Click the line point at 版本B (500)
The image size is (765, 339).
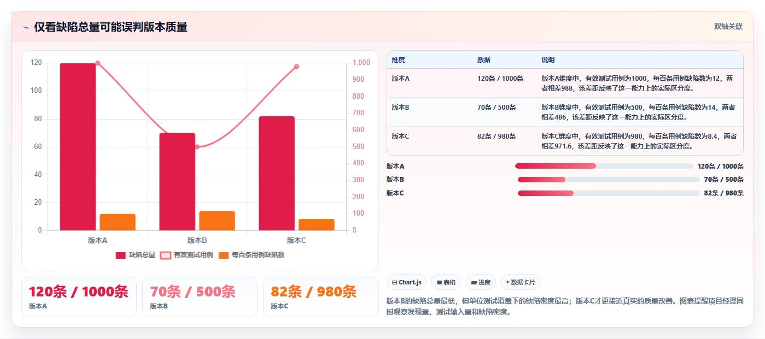click(x=197, y=147)
